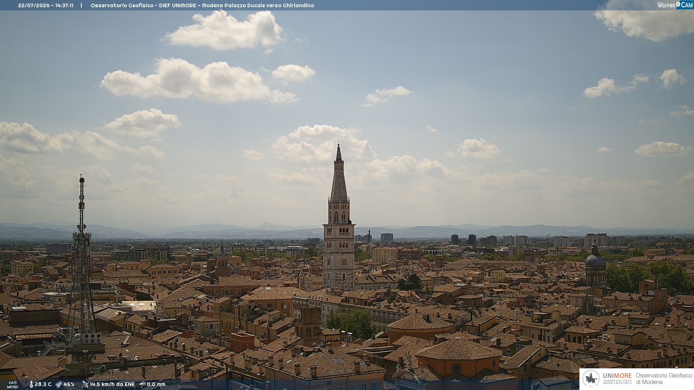Screen dimensions: 694x390
Task: Click the Osservatorio Geofisico - DIEF UNIMORE title text
Action: pos(143,5)
